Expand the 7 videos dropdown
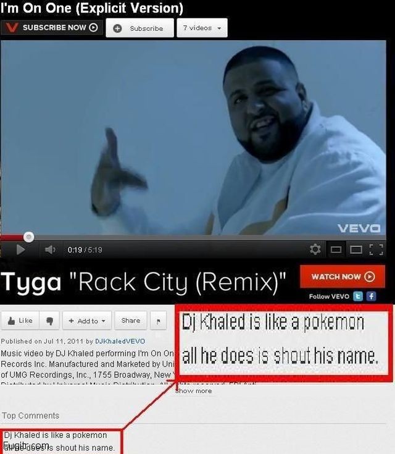The width and height of the screenshot is (395, 454). coord(202,28)
